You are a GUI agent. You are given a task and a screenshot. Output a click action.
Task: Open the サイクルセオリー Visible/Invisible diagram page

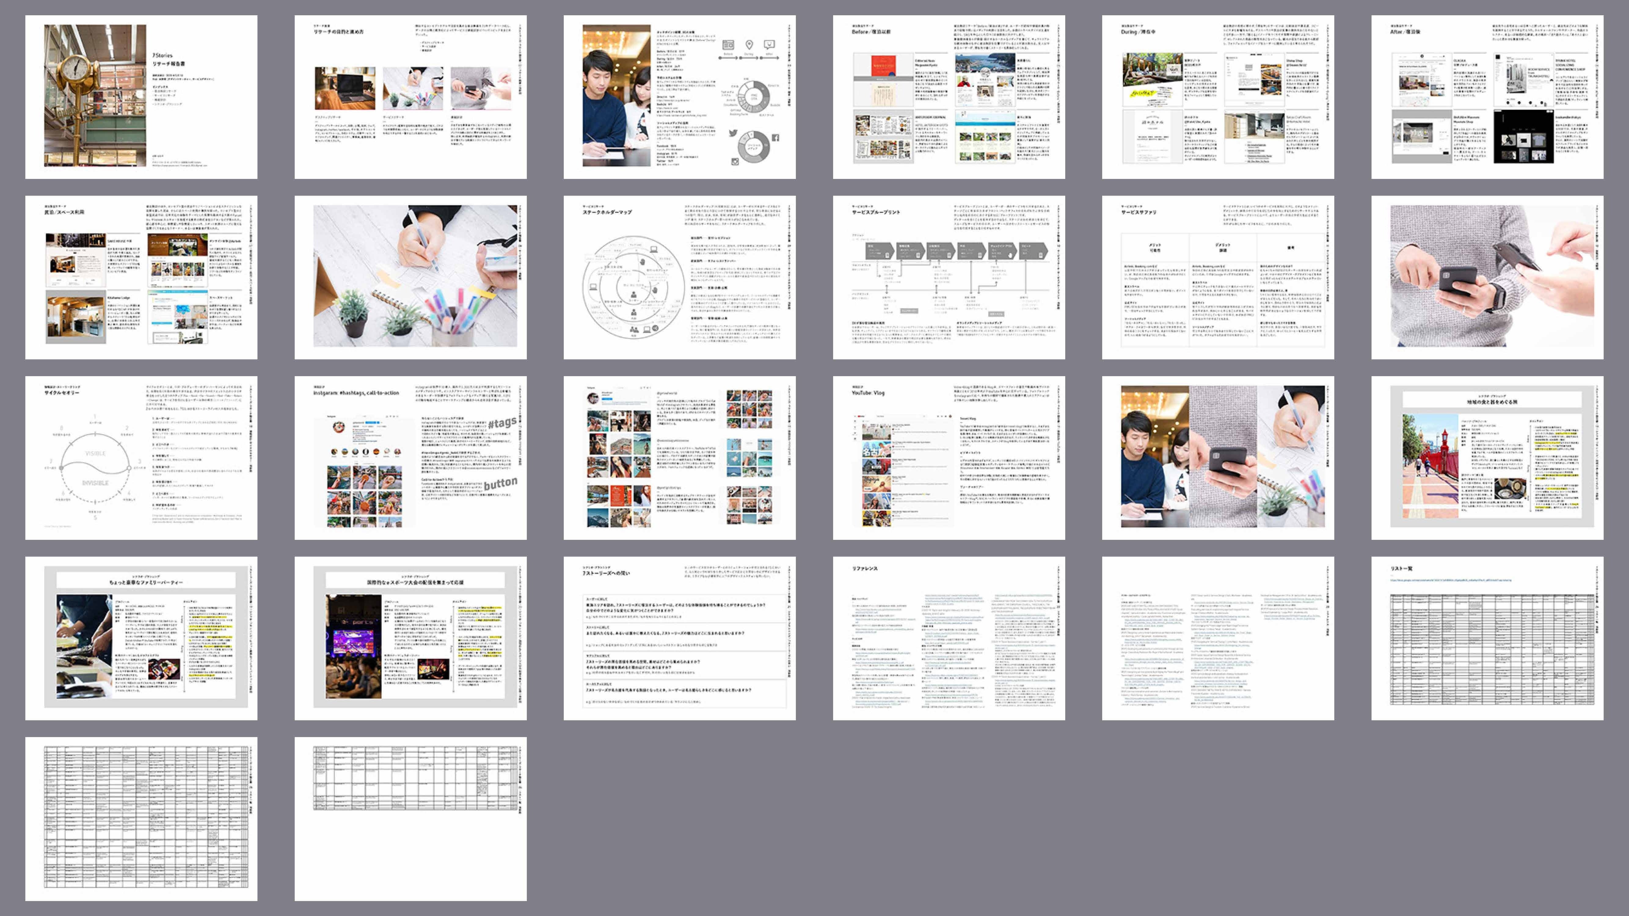[141, 458]
